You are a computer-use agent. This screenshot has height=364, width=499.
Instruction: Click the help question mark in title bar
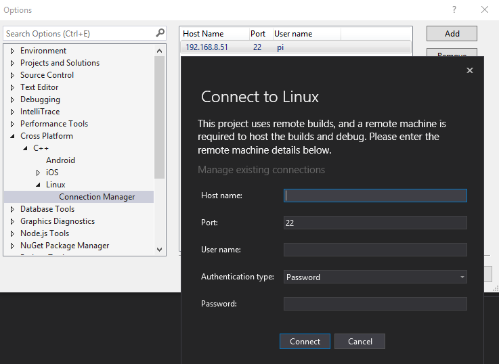point(454,10)
